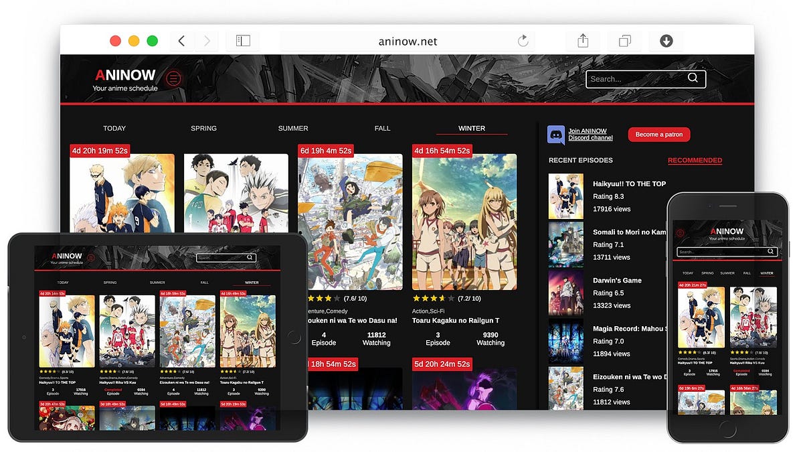Open Haikyuu!! TO THE TOP in recommended list

[629, 183]
